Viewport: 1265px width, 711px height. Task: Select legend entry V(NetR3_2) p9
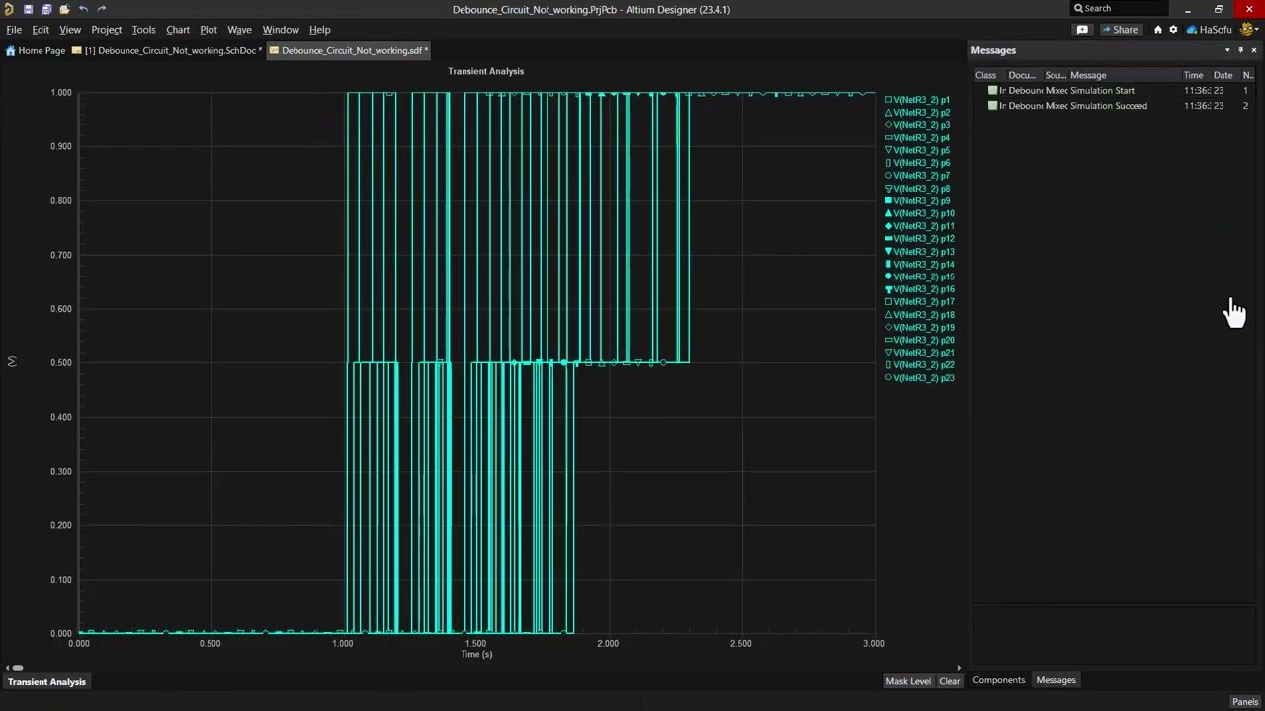coord(917,201)
